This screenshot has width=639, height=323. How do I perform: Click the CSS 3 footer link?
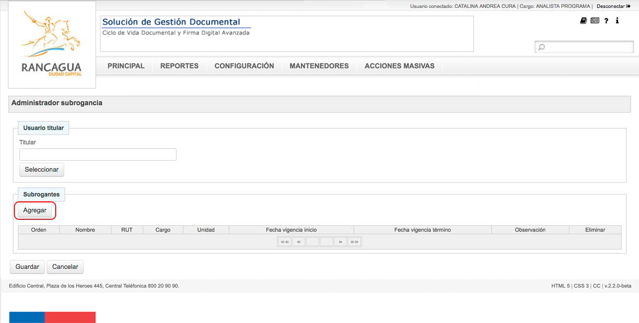click(x=581, y=286)
